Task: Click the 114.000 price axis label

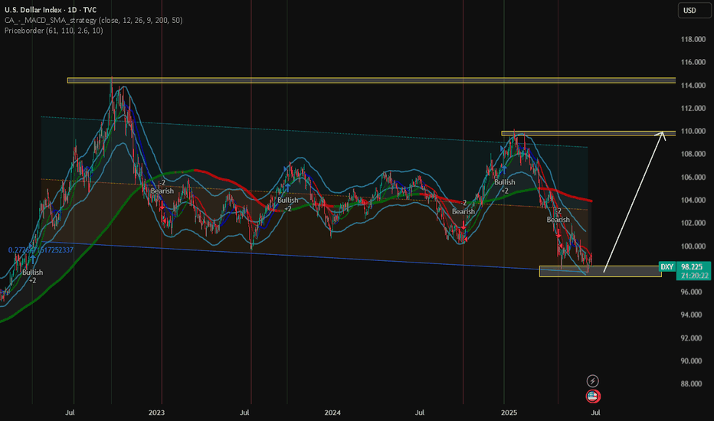Action: (693, 86)
